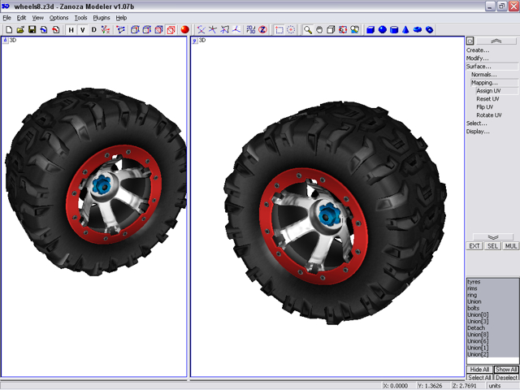Screen dimensions: 520x390
Task: Collapse the Mapping... submenu
Action: pos(484,83)
